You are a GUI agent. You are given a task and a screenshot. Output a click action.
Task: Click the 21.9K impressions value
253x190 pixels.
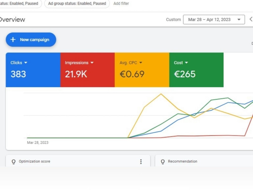[x=76, y=74]
